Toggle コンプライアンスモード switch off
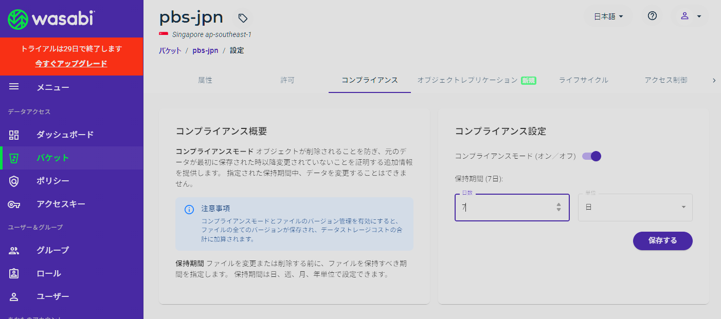This screenshot has width=721, height=319. [x=591, y=156]
